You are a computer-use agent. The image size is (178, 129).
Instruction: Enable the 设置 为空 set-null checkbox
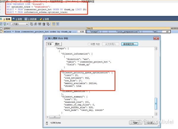[89, 44]
